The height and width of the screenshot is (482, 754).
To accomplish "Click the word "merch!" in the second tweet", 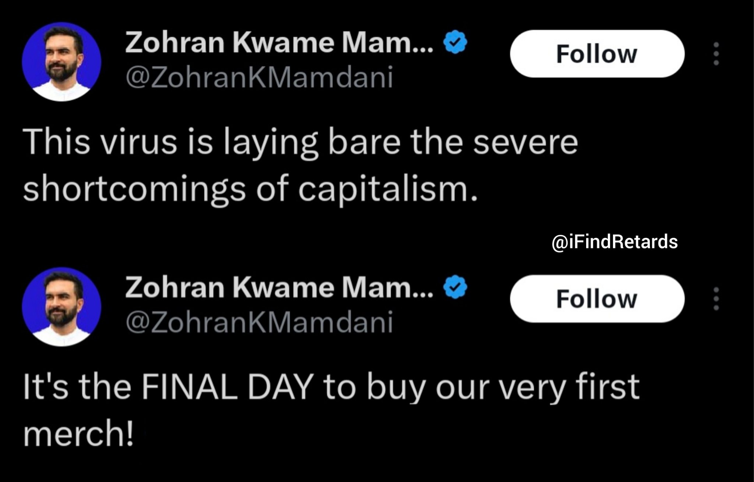I will [x=78, y=433].
